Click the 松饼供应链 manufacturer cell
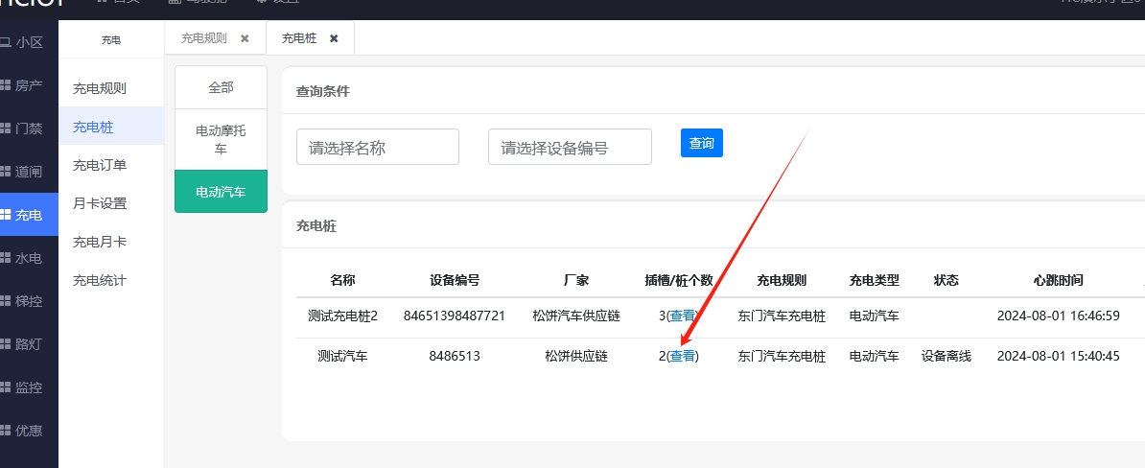The width and height of the screenshot is (1145, 468). point(576,357)
